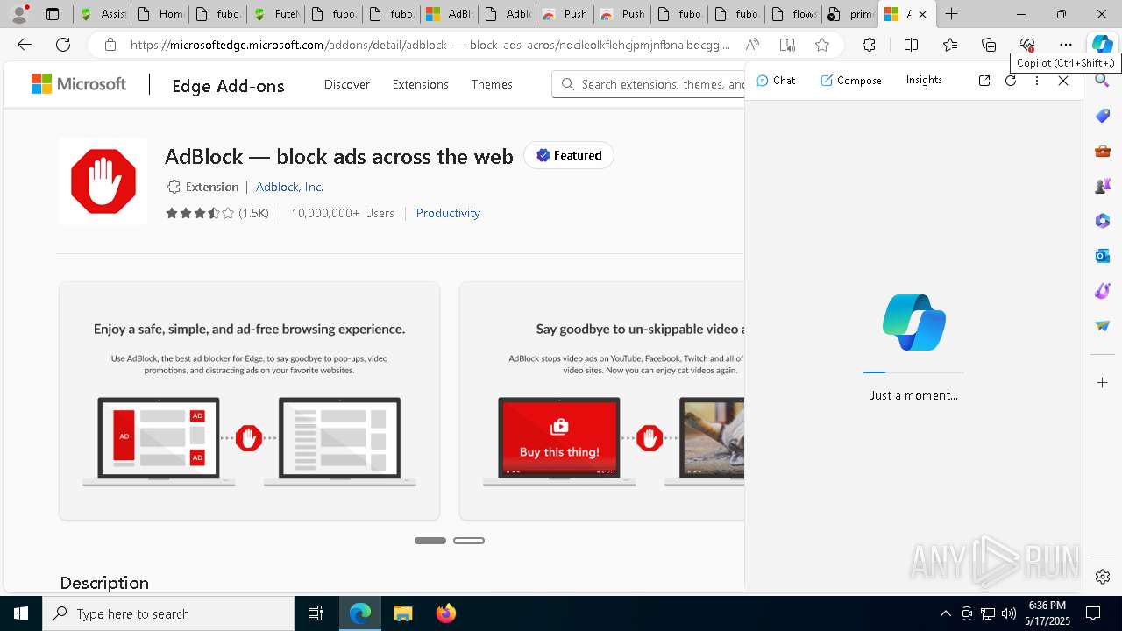This screenshot has width=1122, height=631.
Task: Close the Copilot sidebar pane
Action: (1063, 81)
